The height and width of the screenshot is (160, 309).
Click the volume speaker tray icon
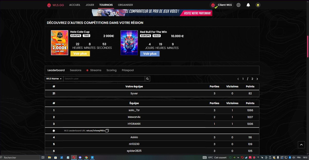point(294,157)
